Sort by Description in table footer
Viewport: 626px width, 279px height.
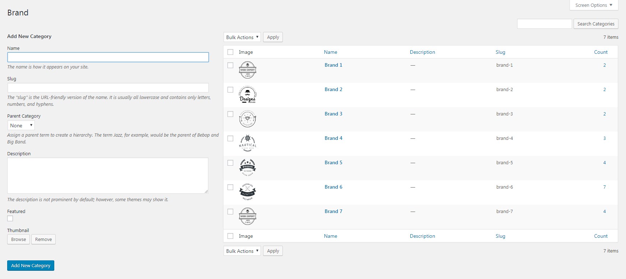coord(422,236)
